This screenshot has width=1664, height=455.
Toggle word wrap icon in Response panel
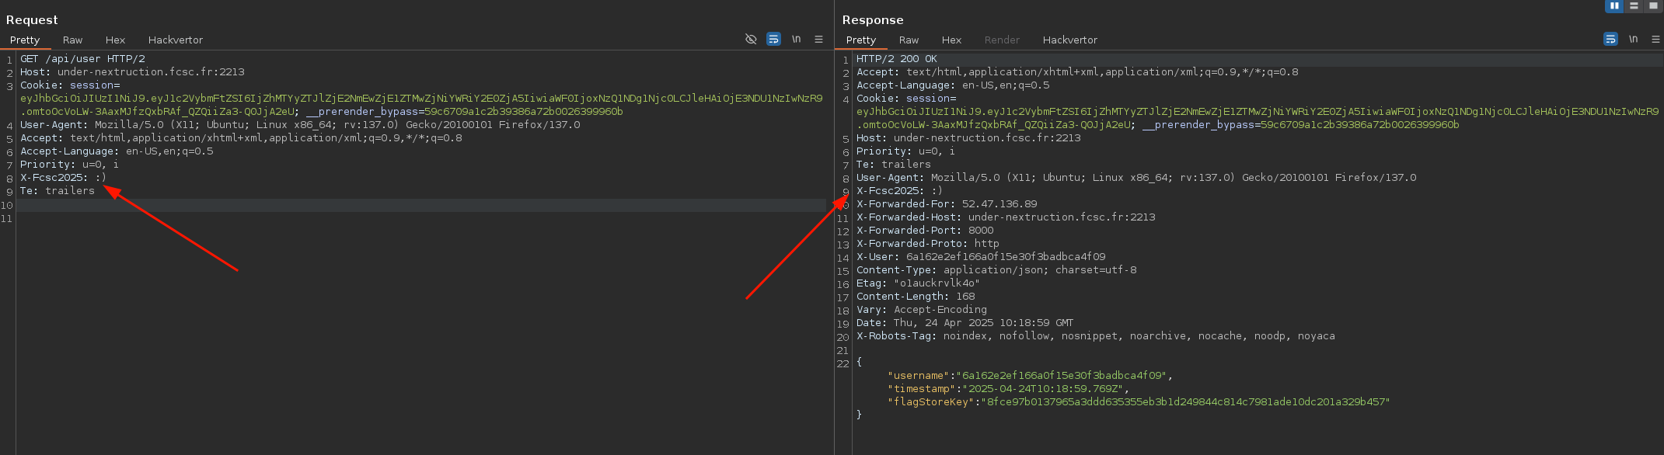[x=1610, y=39]
